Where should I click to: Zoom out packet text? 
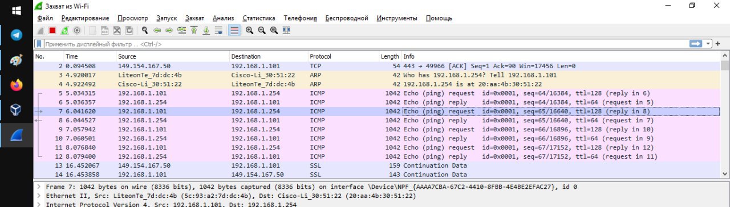(x=262, y=30)
